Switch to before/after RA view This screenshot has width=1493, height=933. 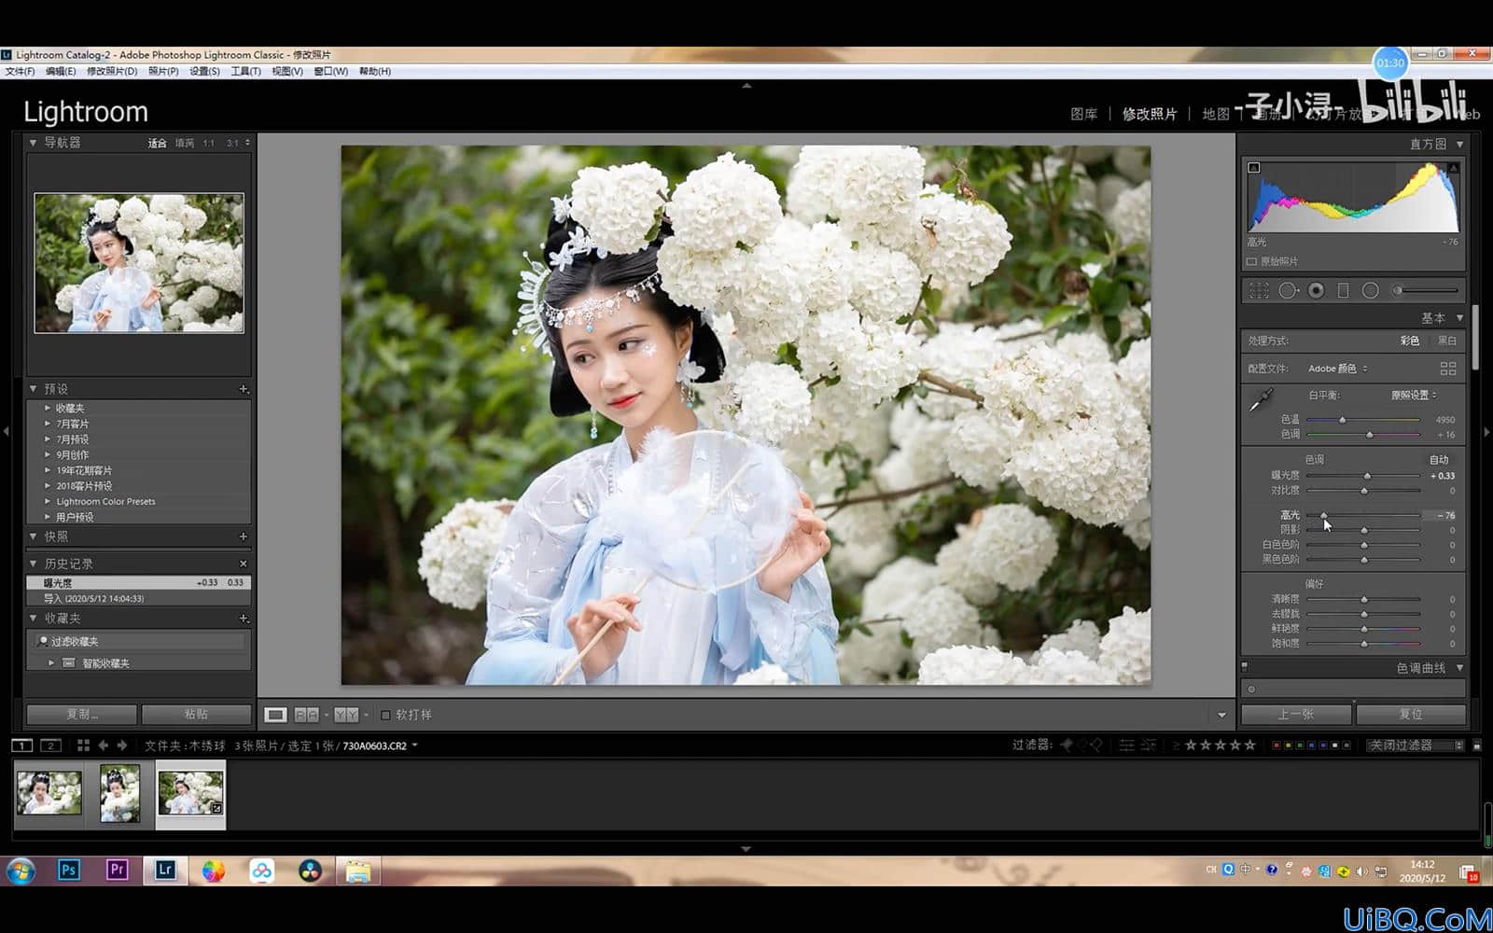coord(306,715)
